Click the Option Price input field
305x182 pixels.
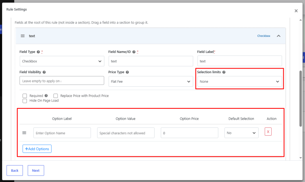(189, 133)
